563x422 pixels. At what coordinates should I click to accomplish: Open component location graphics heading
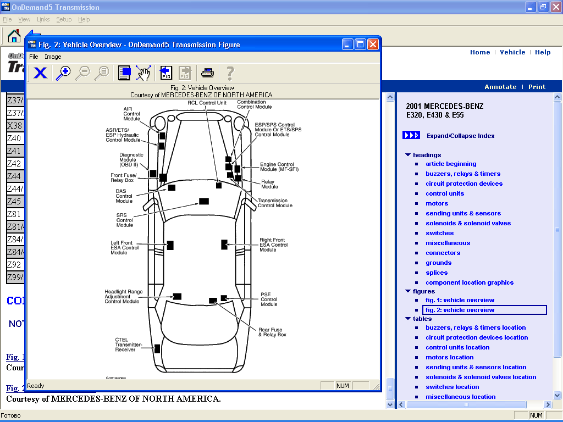click(x=470, y=282)
